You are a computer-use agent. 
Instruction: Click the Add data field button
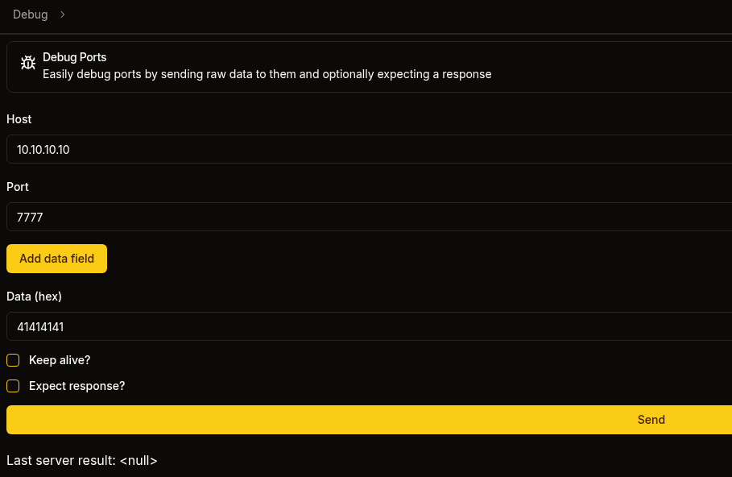(56, 259)
